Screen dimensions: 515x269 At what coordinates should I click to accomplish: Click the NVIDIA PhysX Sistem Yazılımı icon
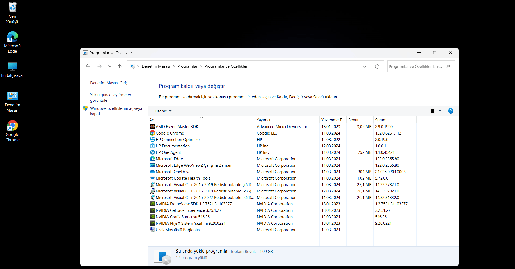[152, 223]
